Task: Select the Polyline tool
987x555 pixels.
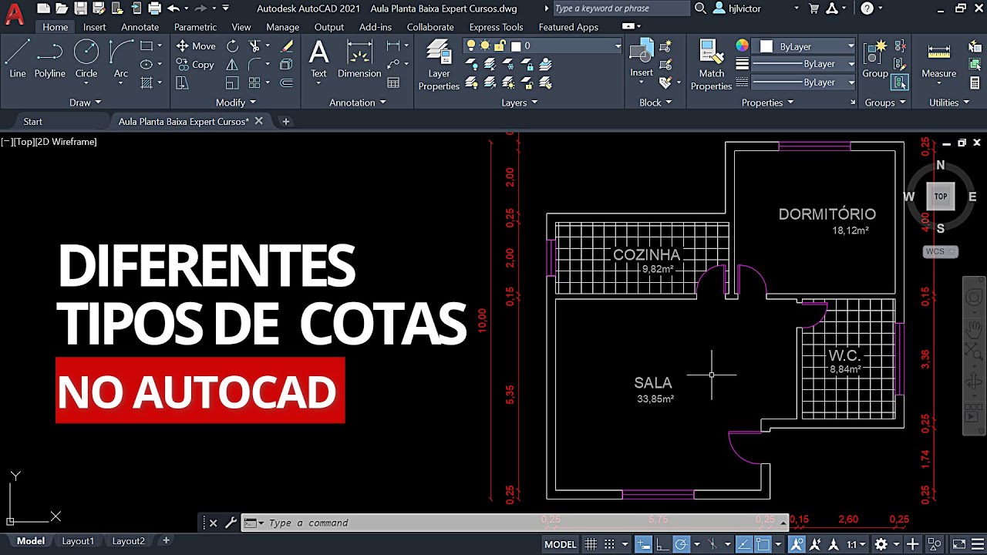Action: (x=49, y=59)
